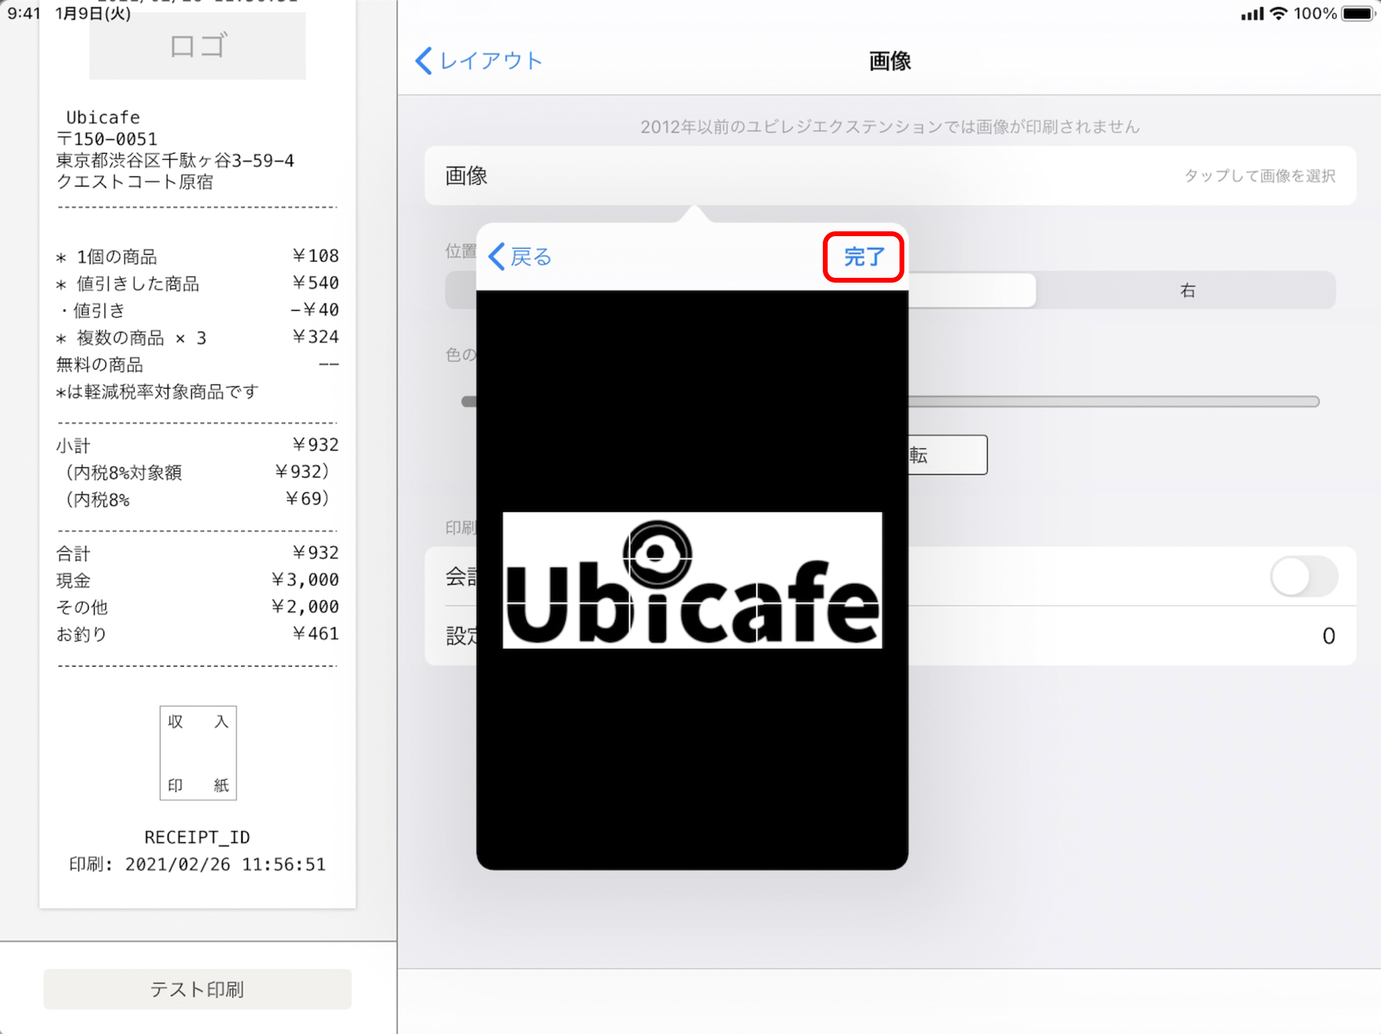The width and height of the screenshot is (1381, 1034).
Task: Tap the Ubicafe logo image preview
Action: 692,580
